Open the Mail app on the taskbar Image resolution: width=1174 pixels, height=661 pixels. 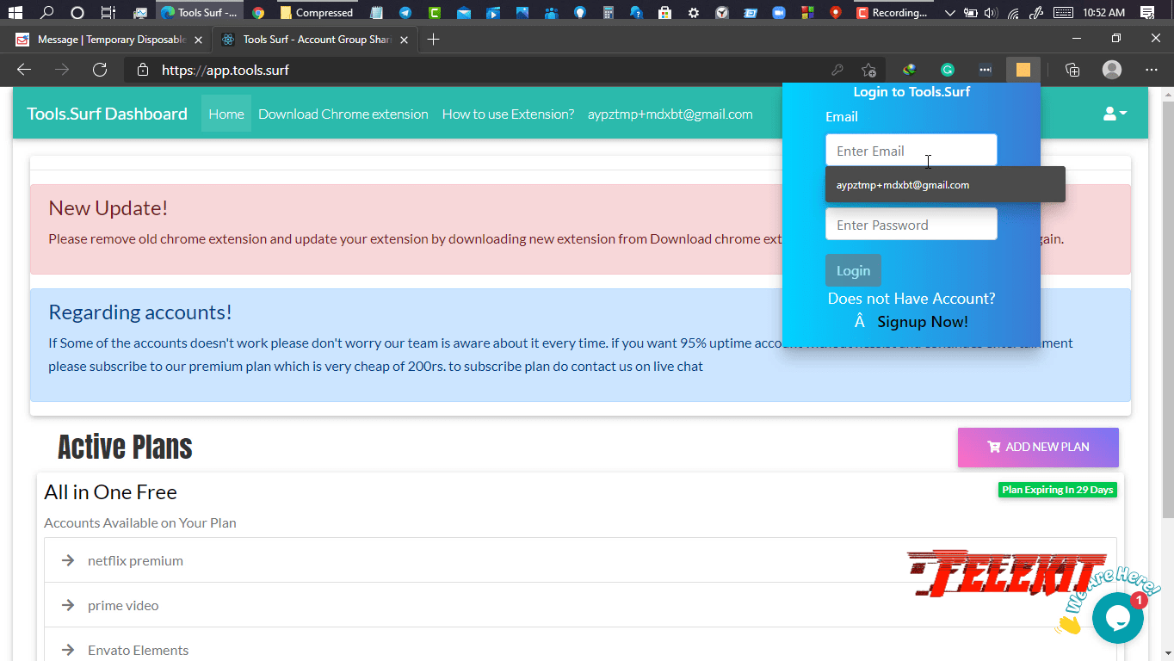click(463, 12)
